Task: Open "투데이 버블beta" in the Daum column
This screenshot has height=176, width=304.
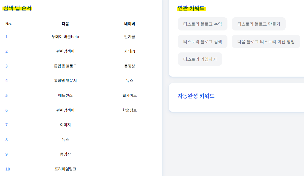Action: click(66, 36)
